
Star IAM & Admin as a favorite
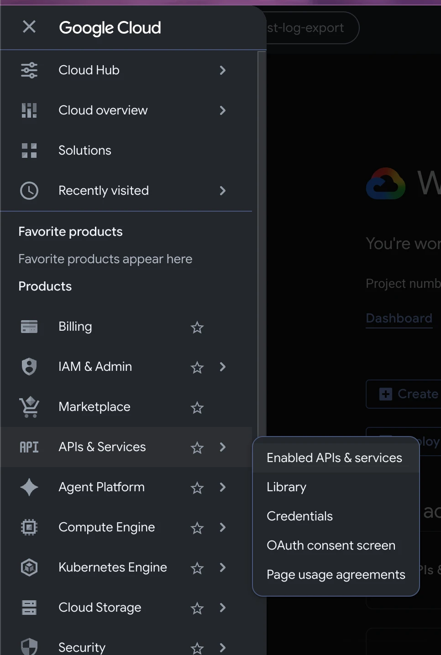[x=197, y=368]
